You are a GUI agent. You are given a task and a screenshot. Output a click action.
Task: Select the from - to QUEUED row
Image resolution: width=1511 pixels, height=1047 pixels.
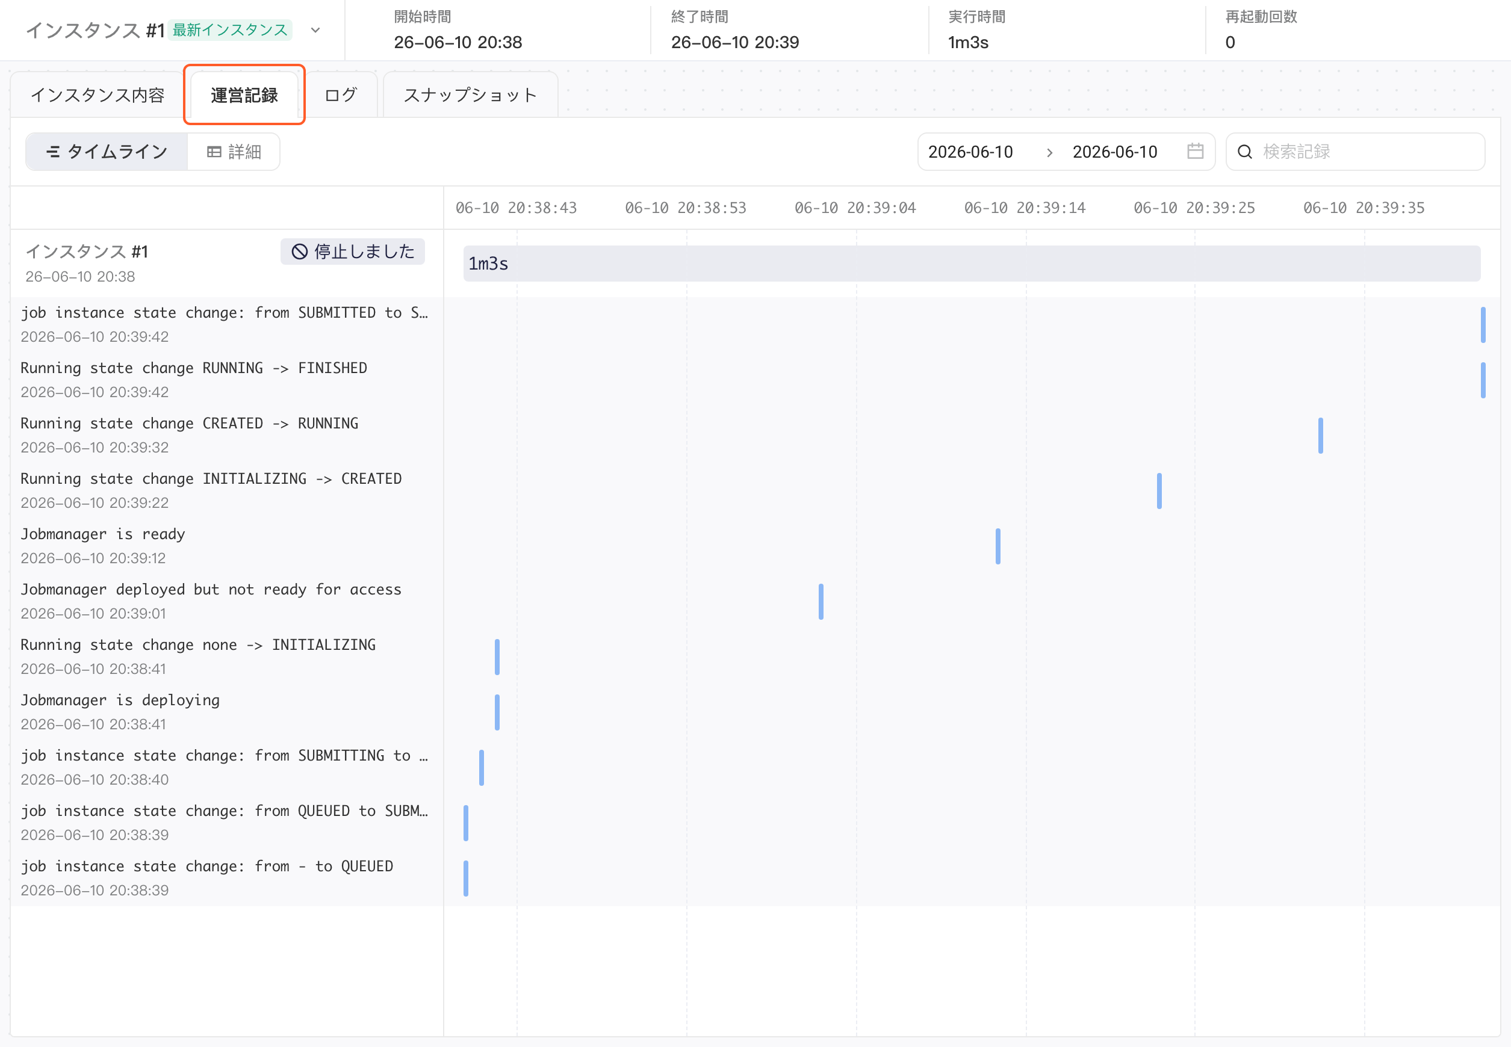tap(226, 878)
